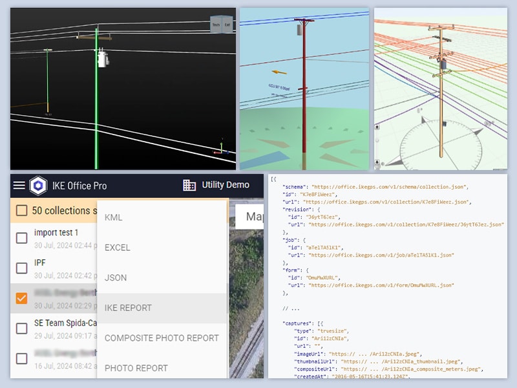Image resolution: width=517 pixels, height=388 pixels.
Task: Pick JSON in the export list
Action: pos(116,277)
